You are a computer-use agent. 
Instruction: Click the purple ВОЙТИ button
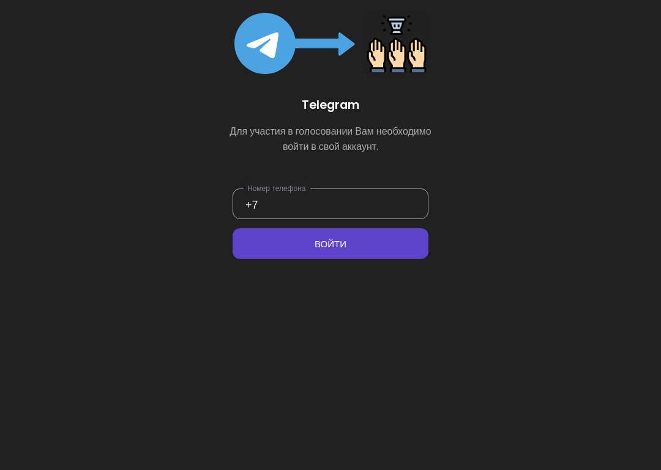[330, 244]
